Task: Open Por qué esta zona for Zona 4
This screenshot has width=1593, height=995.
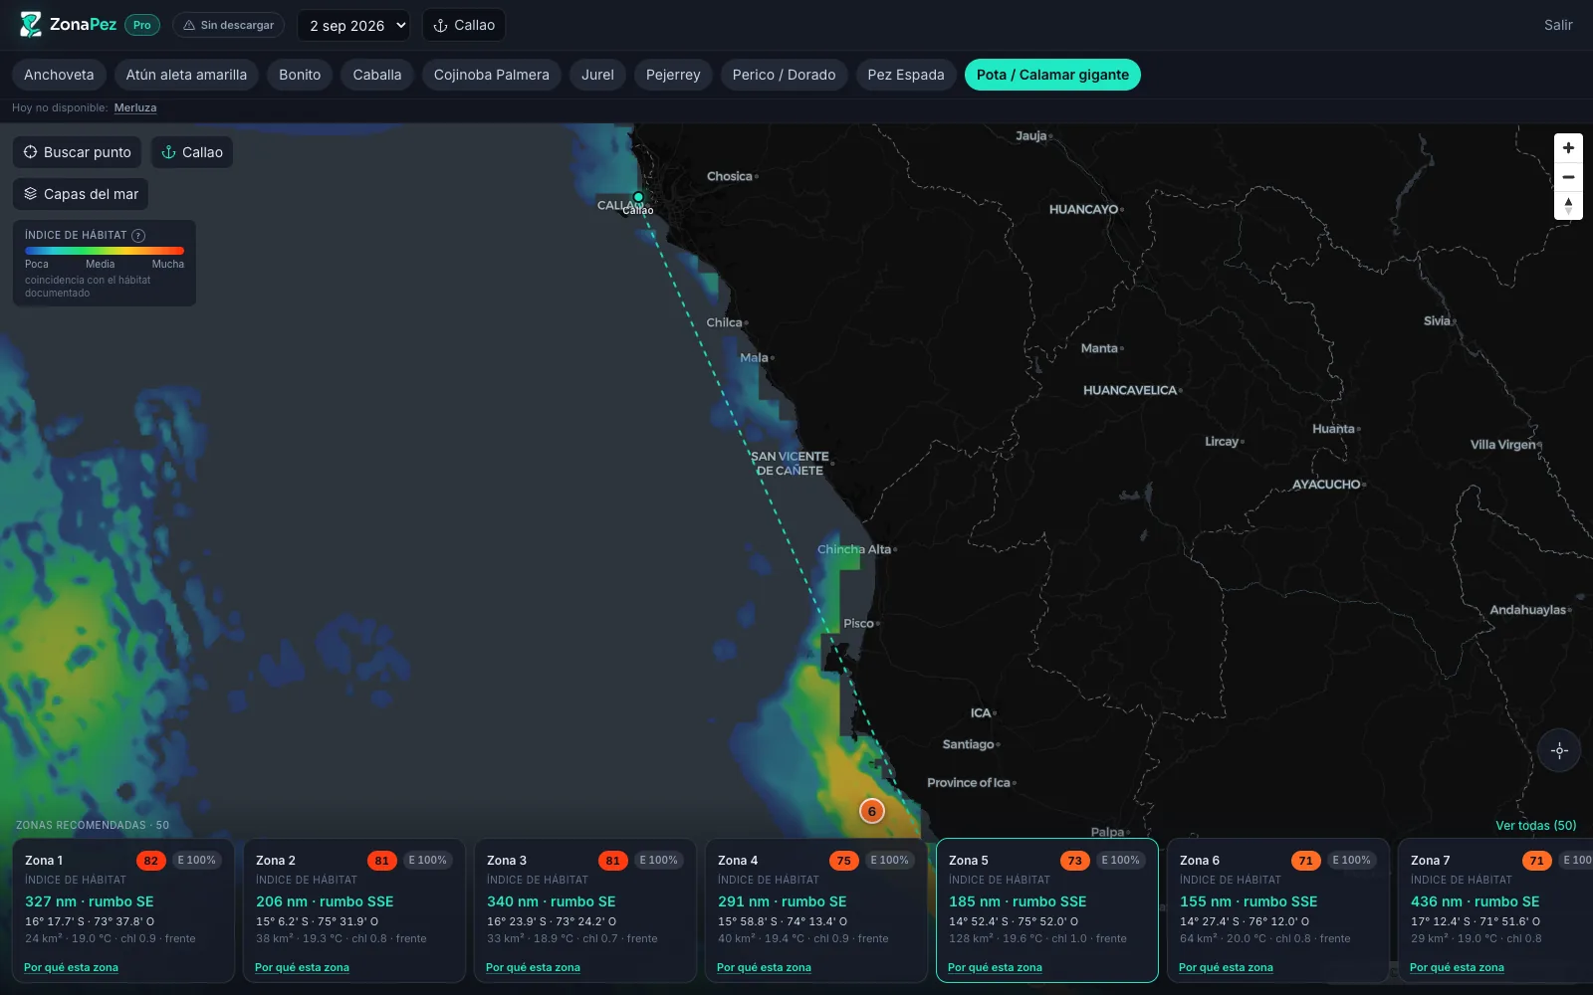Action: click(x=764, y=967)
